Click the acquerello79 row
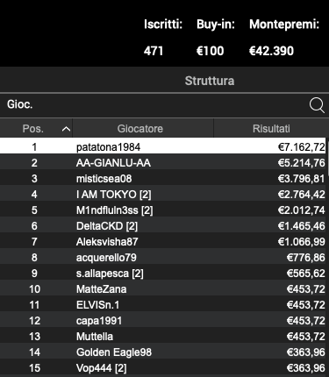This screenshot has height=377, width=329. 163,257
